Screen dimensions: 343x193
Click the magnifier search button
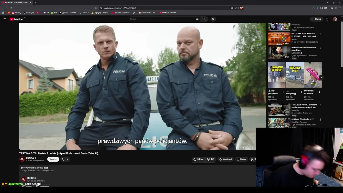click(204, 19)
